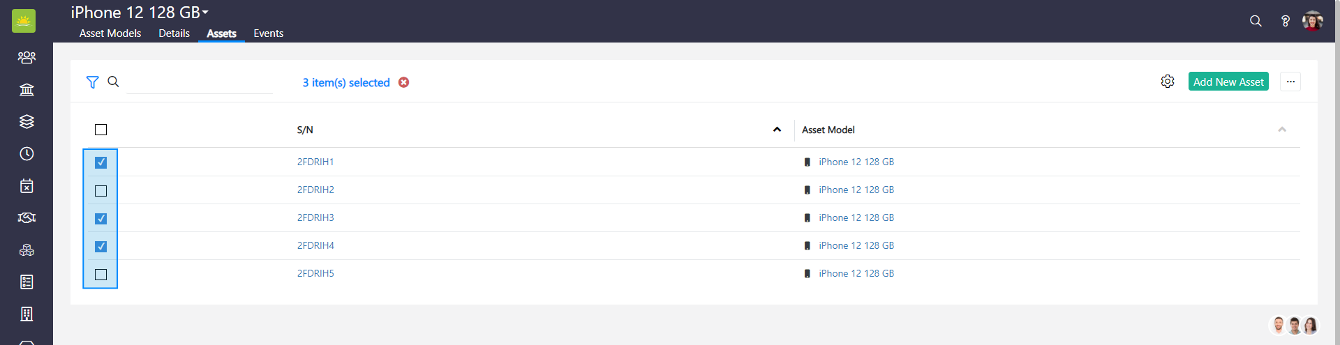The width and height of the screenshot is (1340, 345).
Task: Check the checkbox for 2FDRIH2
Action: (x=100, y=190)
